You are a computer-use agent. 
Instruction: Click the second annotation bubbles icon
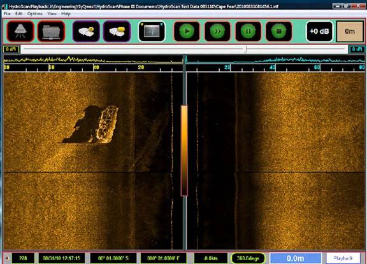[x=117, y=31]
